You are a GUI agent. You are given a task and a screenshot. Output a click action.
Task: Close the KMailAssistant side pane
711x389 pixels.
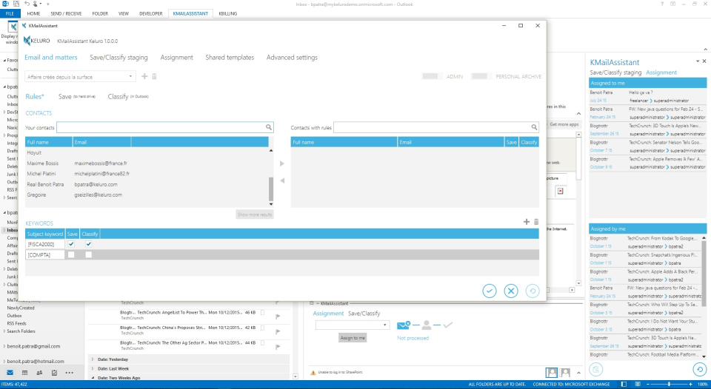[704, 61]
